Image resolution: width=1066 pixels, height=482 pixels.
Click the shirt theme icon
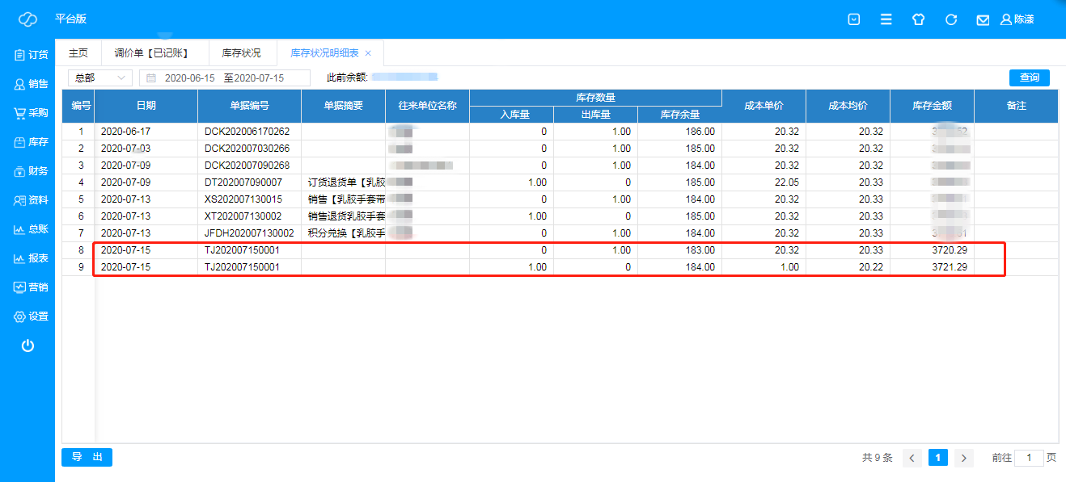(918, 19)
